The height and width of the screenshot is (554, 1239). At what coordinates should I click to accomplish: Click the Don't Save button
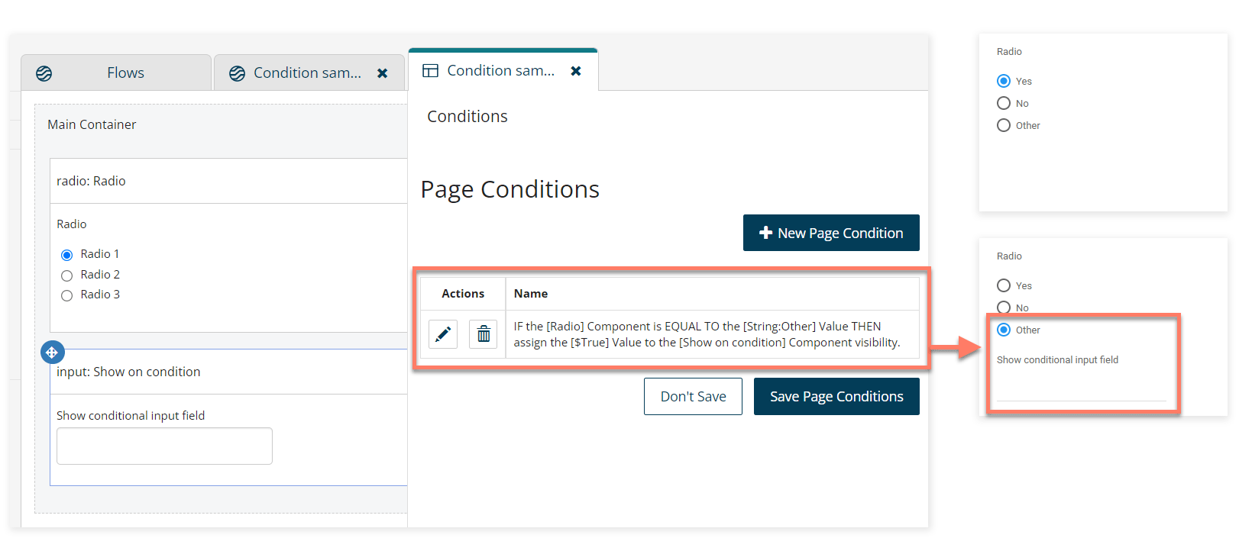(x=693, y=397)
